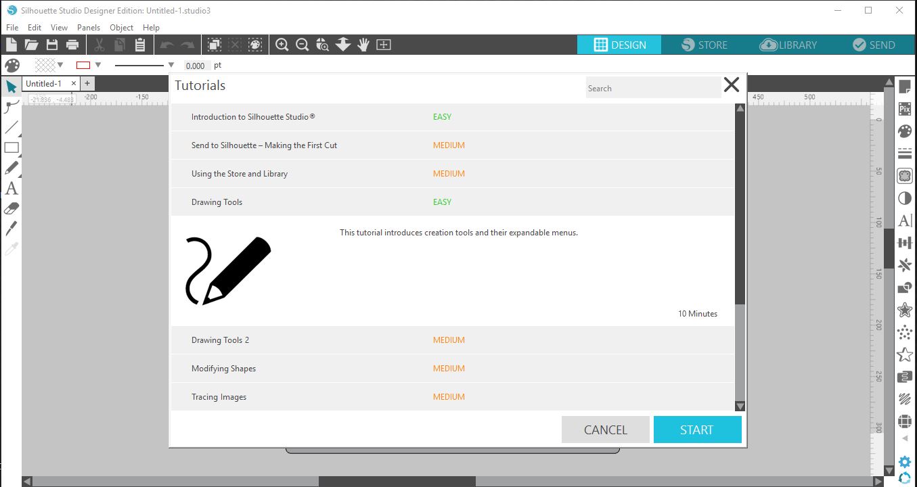The image size is (917, 487).
Task: Open the Panels menu
Action: coord(89,28)
